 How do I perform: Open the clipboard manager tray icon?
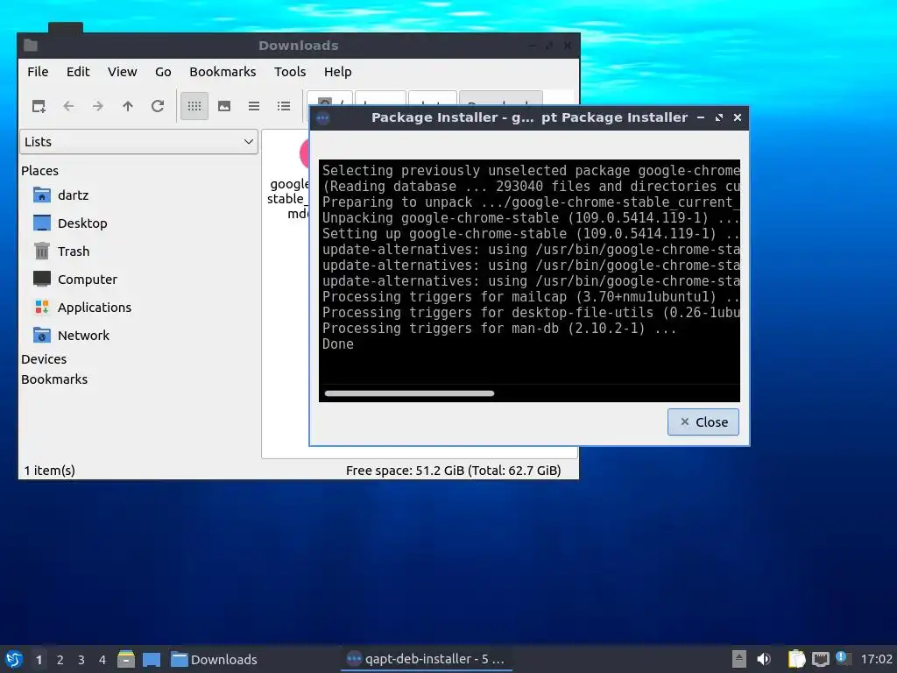pos(796,659)
